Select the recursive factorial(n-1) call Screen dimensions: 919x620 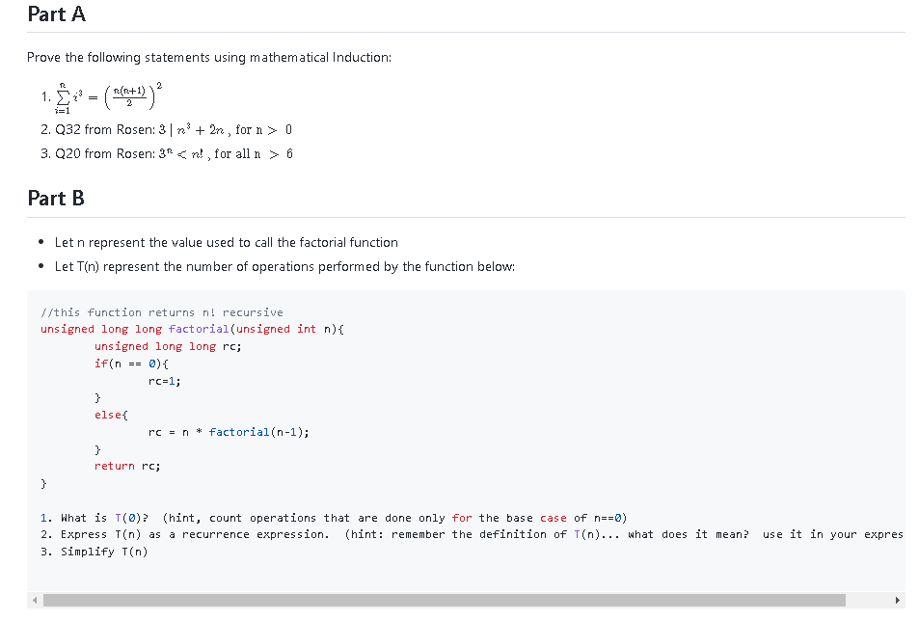pyautogui.click(x=241, y=432)
